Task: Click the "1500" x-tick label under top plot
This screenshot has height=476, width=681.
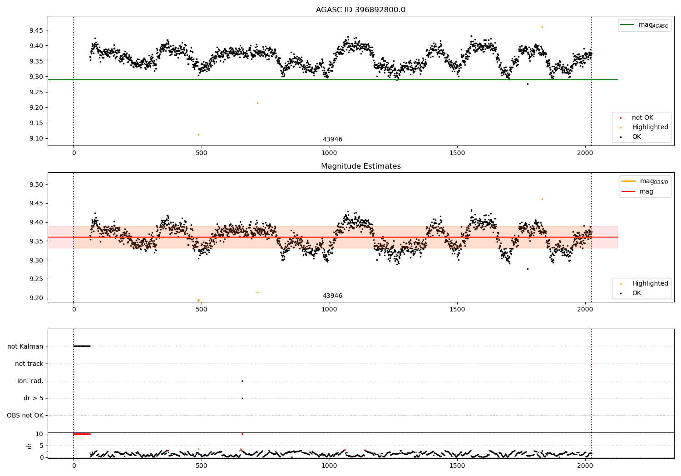Action: 457,153
